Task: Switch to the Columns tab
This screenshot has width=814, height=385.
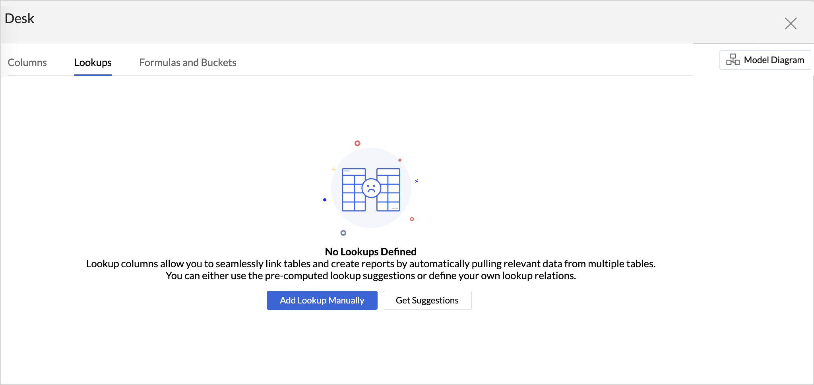Action: click(x=27, y=62)
